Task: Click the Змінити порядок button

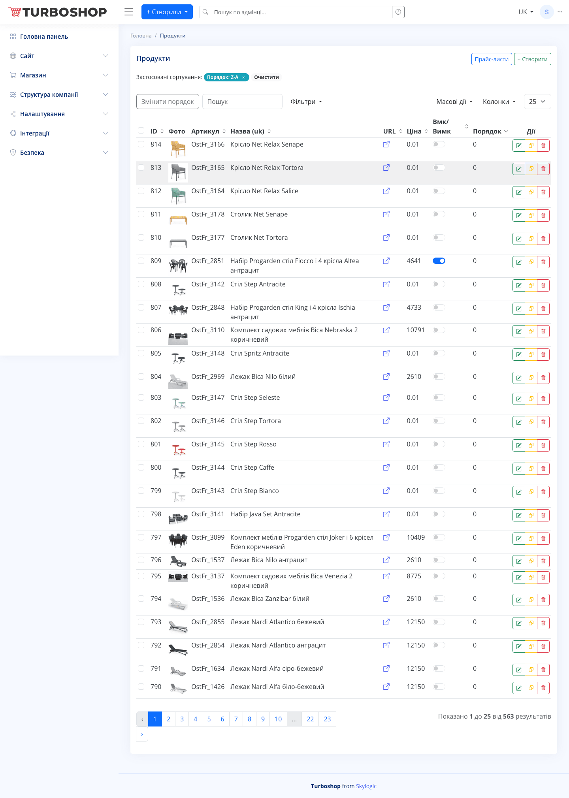Action: (x=168, y=102)
